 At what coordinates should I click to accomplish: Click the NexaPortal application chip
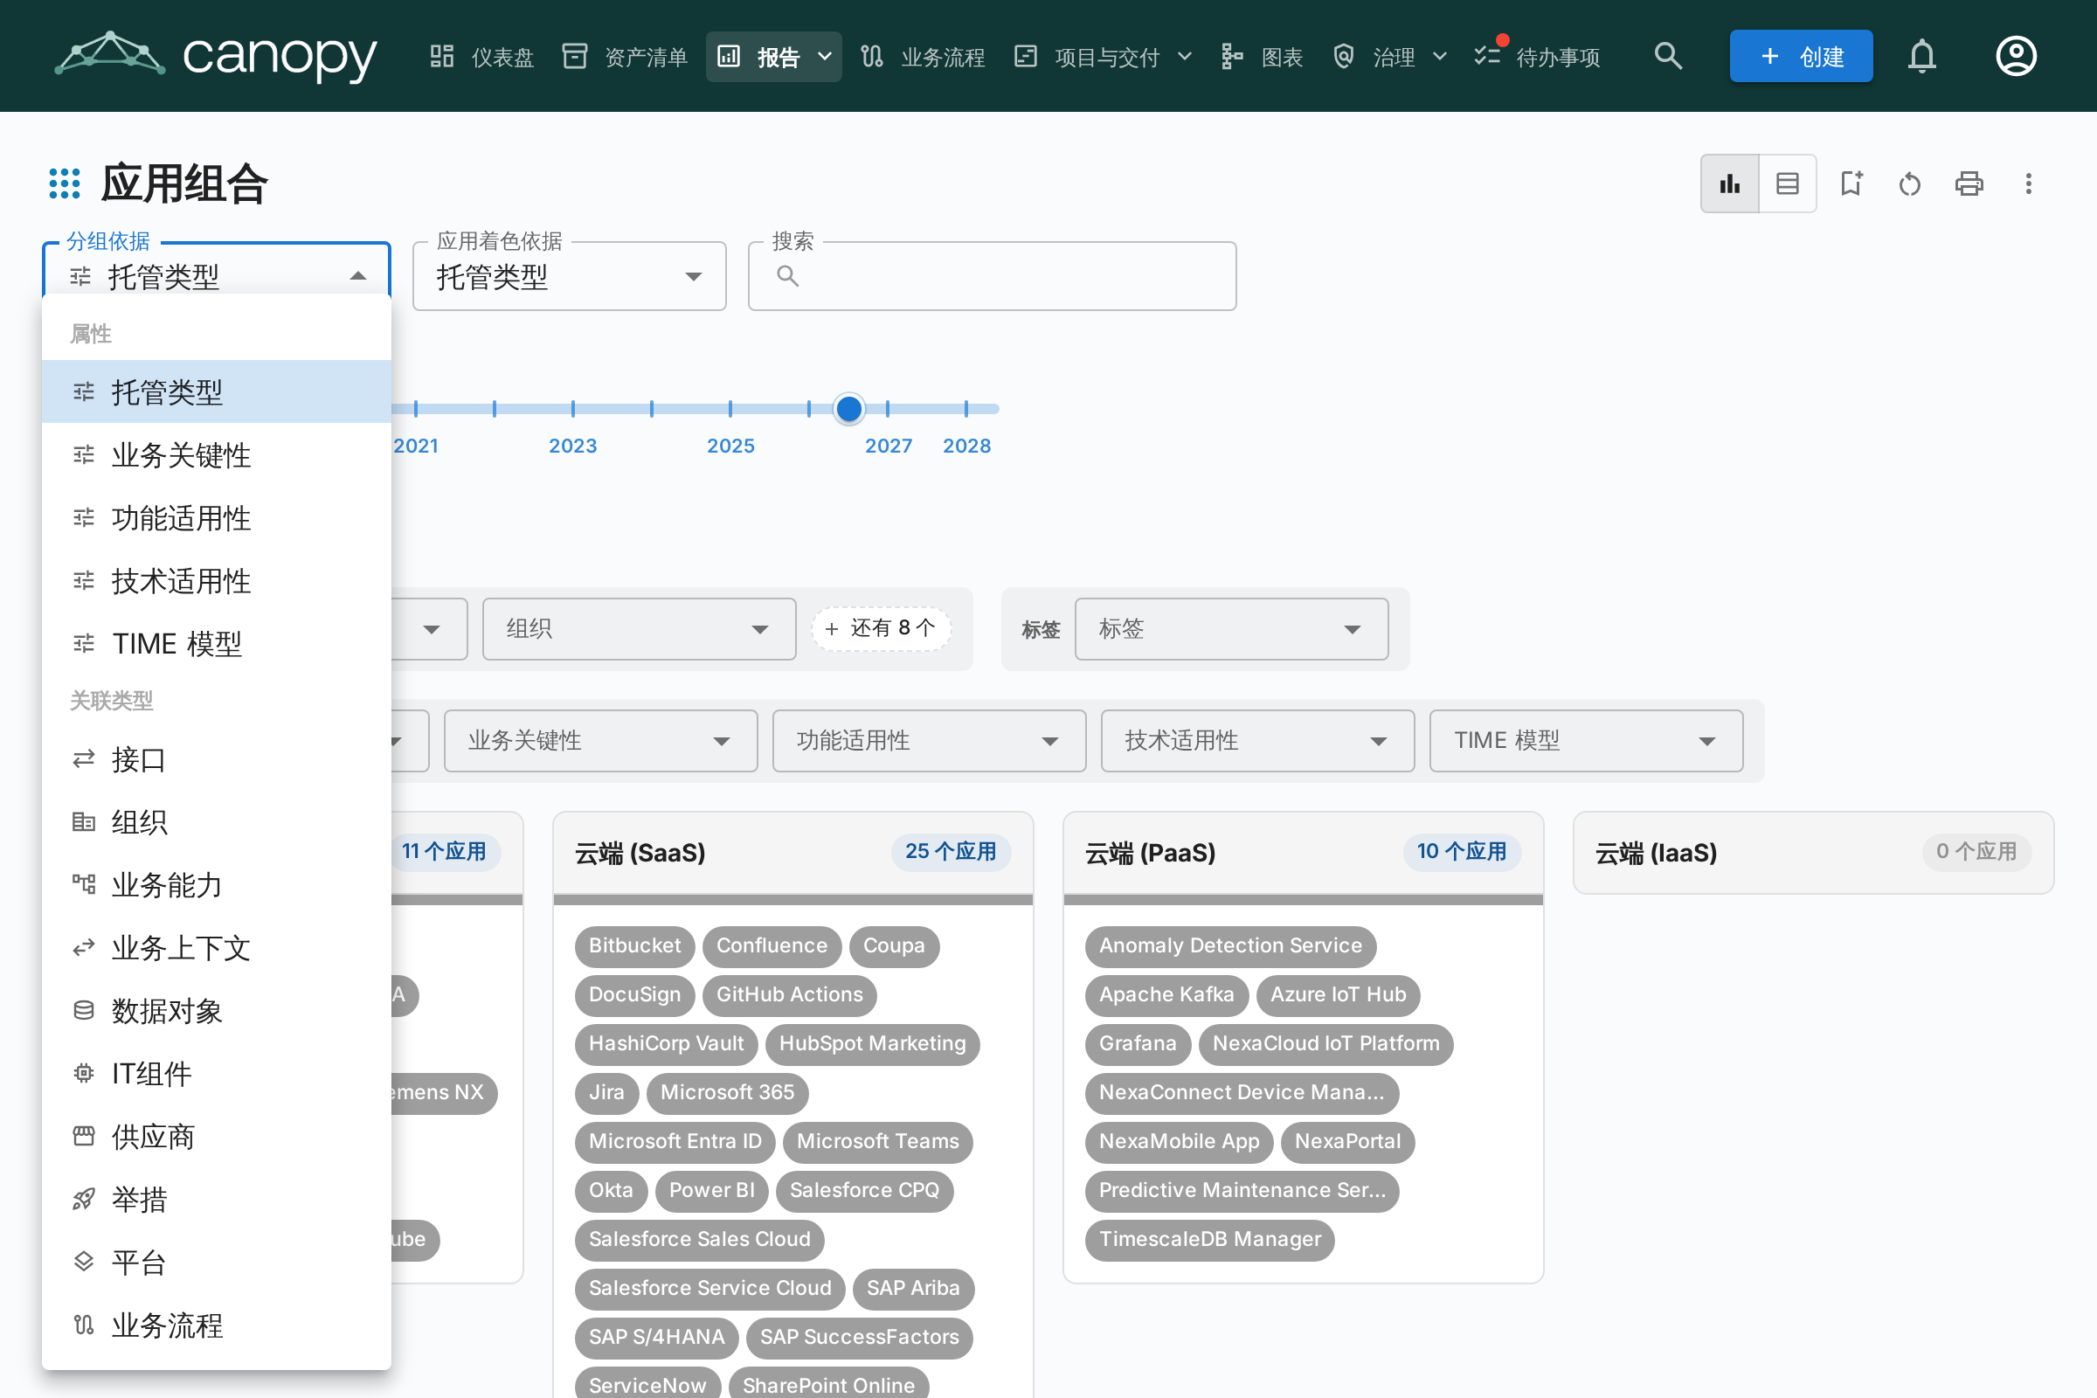pyautogui.click(x=1347, y=1141)
